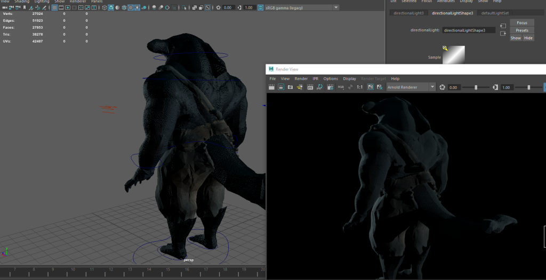The image size is (546, 280).
Task: Switch to the defaultLightSet tab
Action: [495, 13]
